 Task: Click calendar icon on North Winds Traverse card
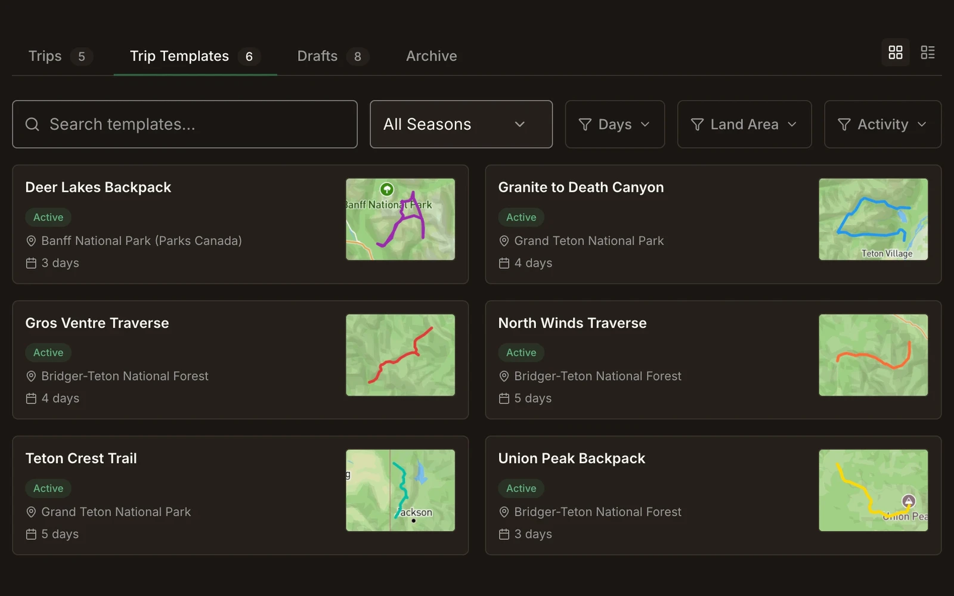tap(504, 398)
